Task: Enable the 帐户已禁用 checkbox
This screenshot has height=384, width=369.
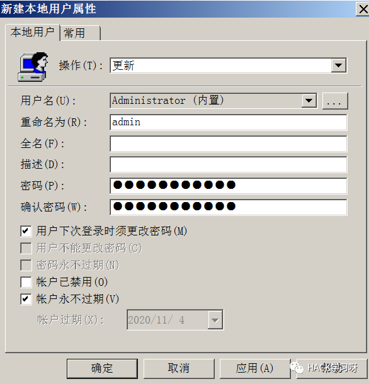Action: tap(26, 282)
